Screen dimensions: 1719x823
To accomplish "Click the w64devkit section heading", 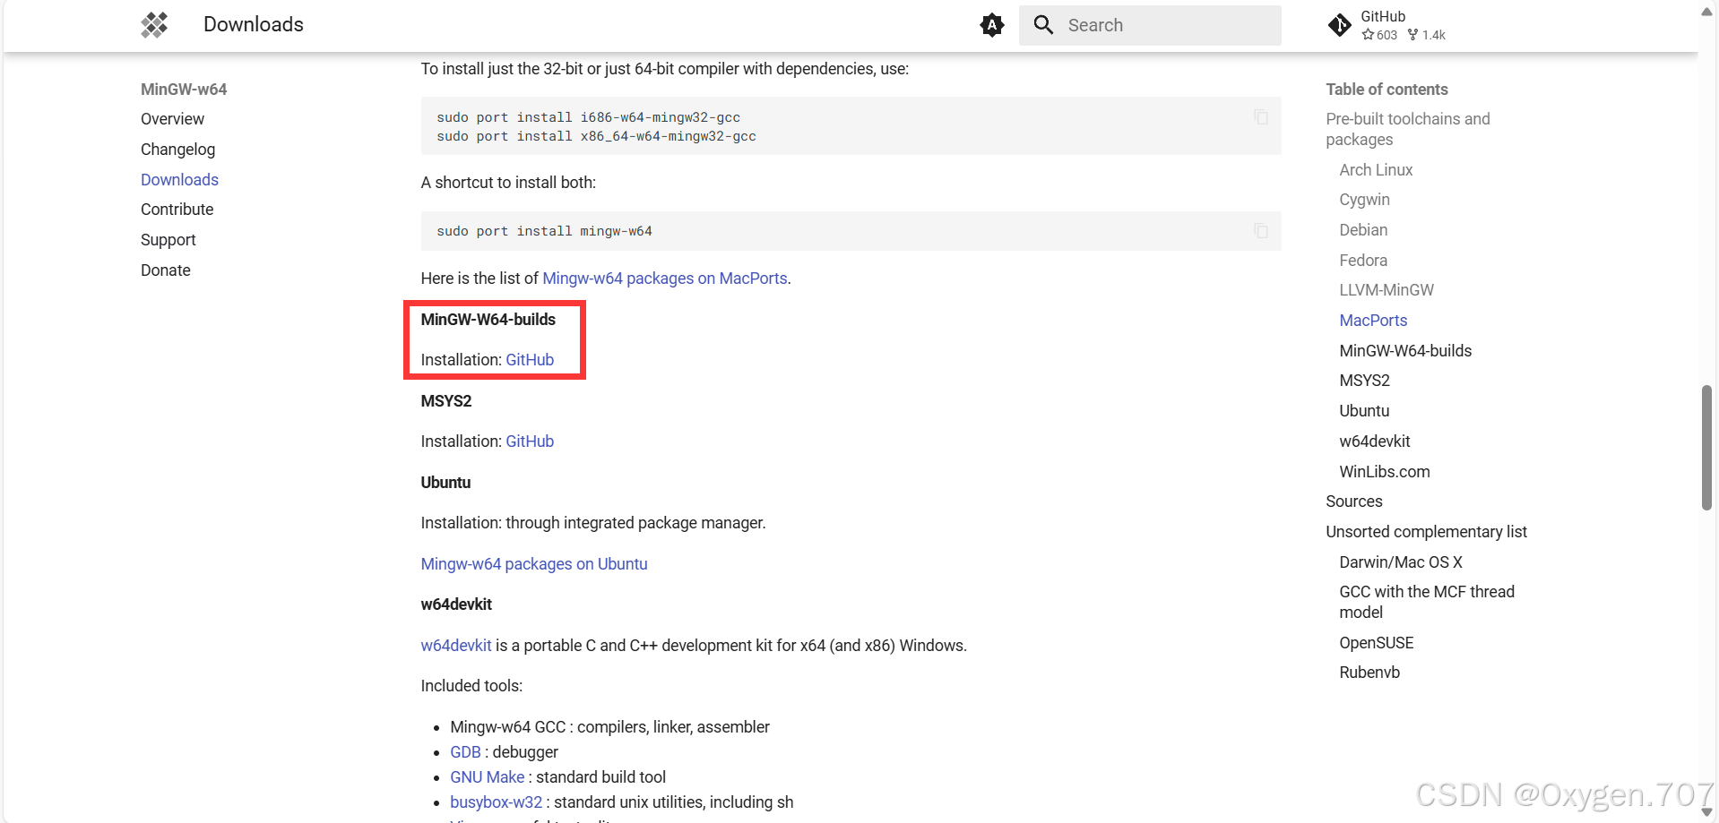I will tap(456, 604).
